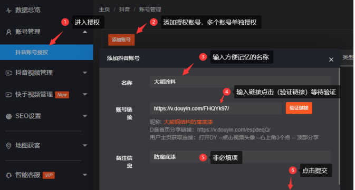This screenshot has height=190, width=355.
Task: Click the 用户主页获取连接 instruction text
Action: pyautogui.click(x=234, y=137)
